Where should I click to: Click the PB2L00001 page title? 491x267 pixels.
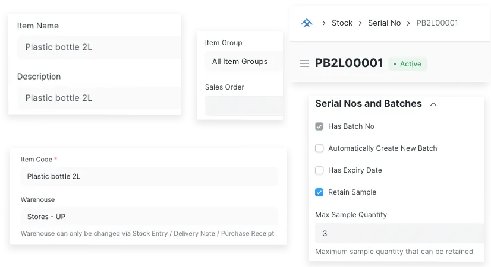coord(349,63)
